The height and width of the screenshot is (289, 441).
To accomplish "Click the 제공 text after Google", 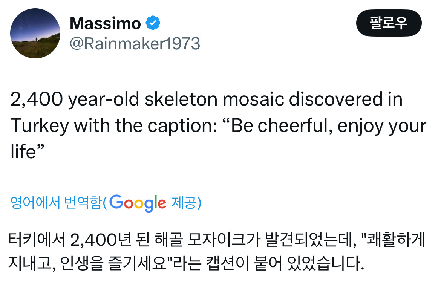I will point(185,203).
